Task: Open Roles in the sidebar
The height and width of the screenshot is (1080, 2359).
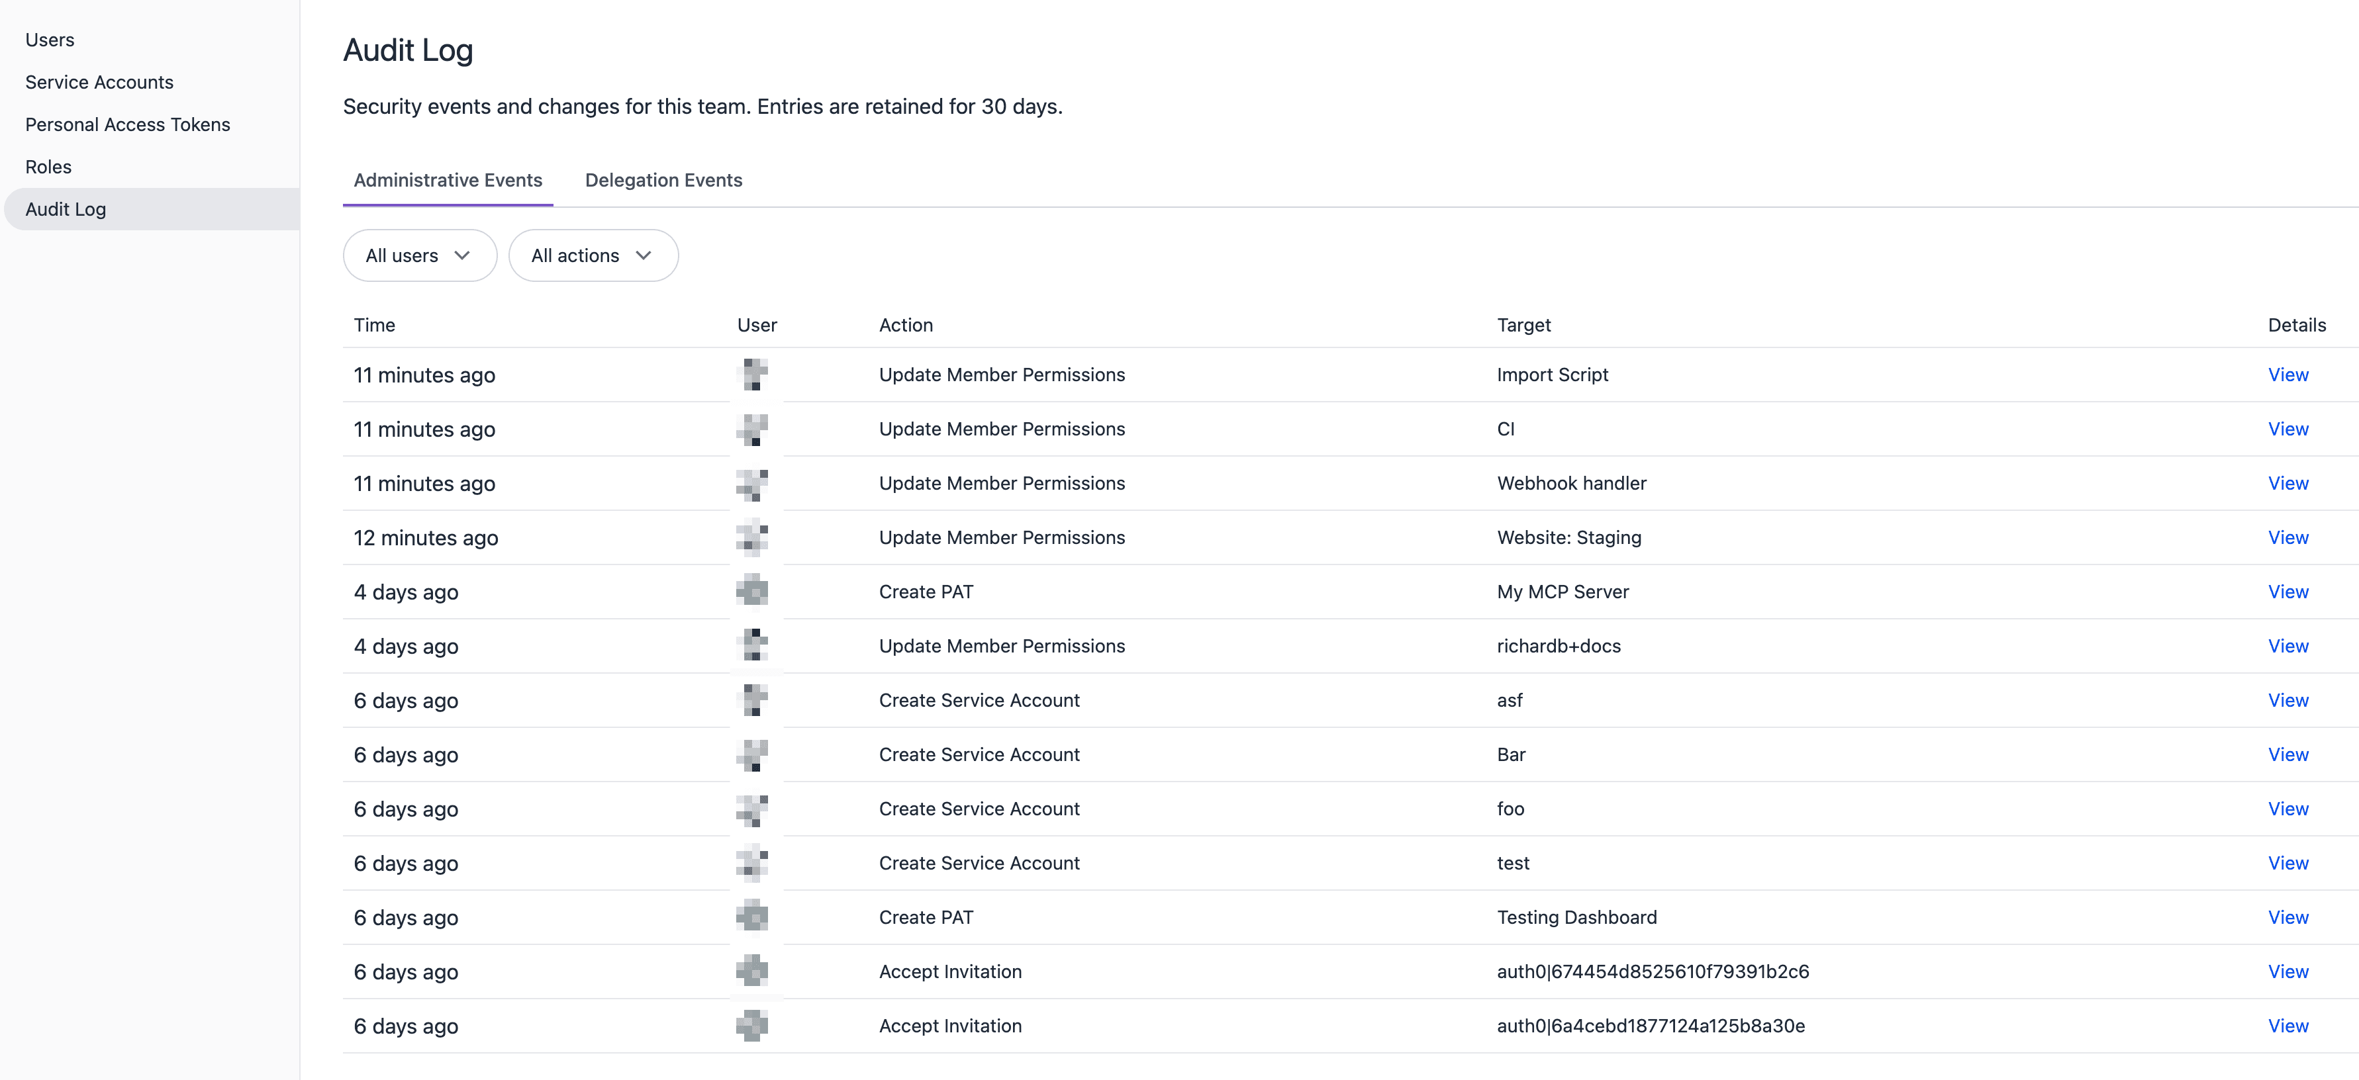Action: pyautogui.click(x=48, y=167)
